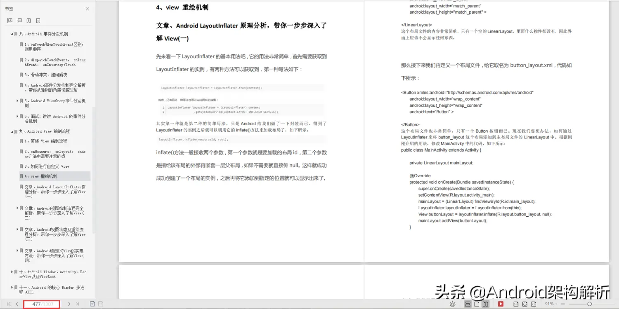Screen dimensions: 619x309
Task: Click bookmark icon beside 八、Android 事件分发机制
Action: point(16,34)
